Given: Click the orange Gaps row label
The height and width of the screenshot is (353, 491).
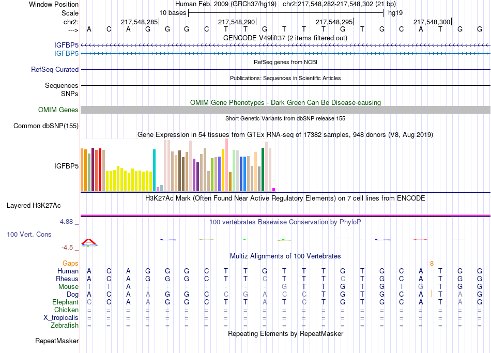Looking at the screenshot, I should (70, 263).
